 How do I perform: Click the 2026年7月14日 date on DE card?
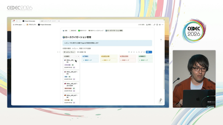(68, 102)
